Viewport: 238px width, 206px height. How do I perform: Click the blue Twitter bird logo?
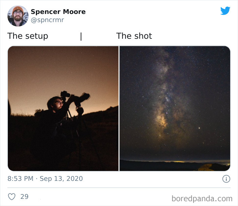coord(225,11)
